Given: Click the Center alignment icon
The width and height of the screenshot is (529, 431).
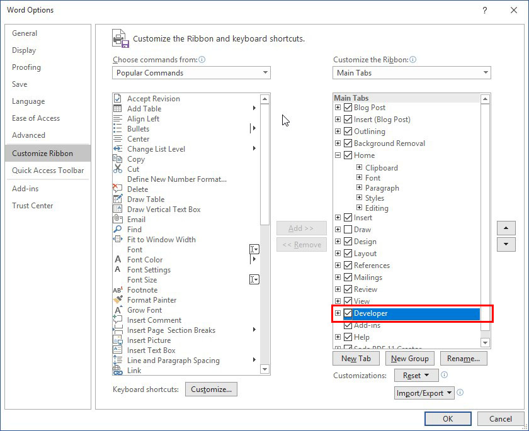Looking at the screenshot, I should point(117,139).
